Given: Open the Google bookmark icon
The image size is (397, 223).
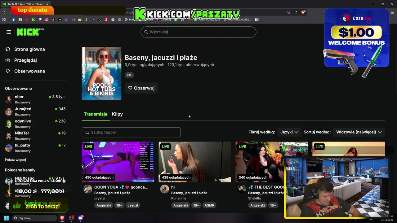Looking at the screenshot, I should click(20, 20).
